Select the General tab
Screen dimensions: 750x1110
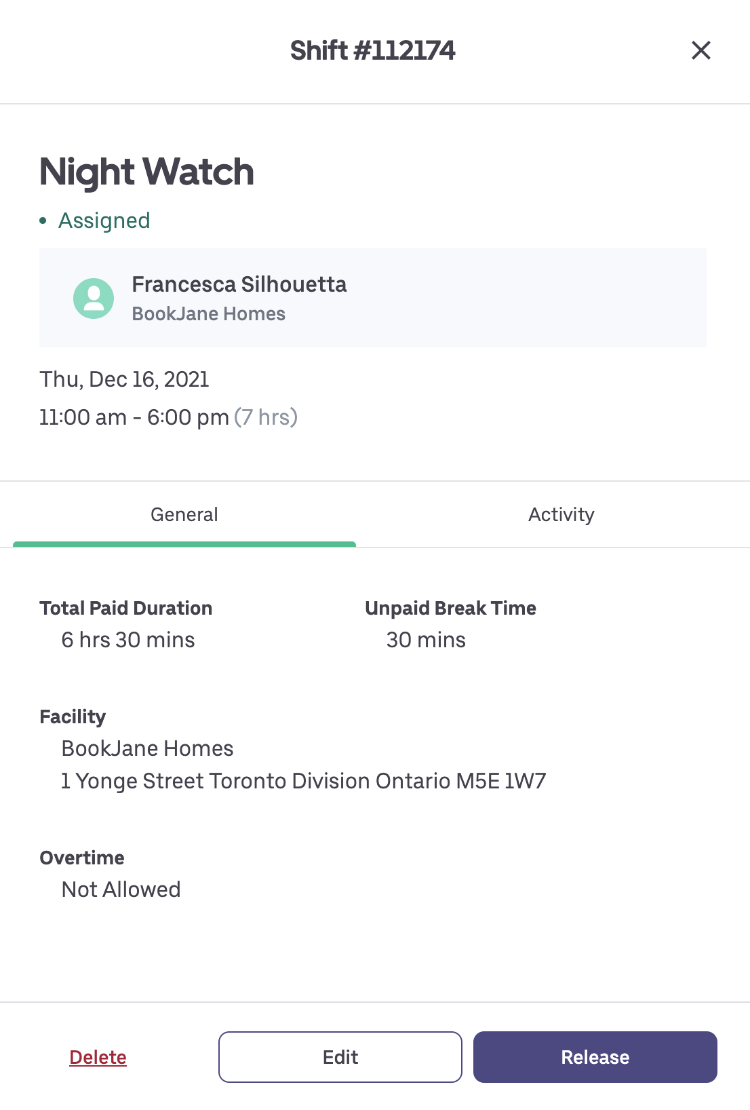[x=184, y=515]
